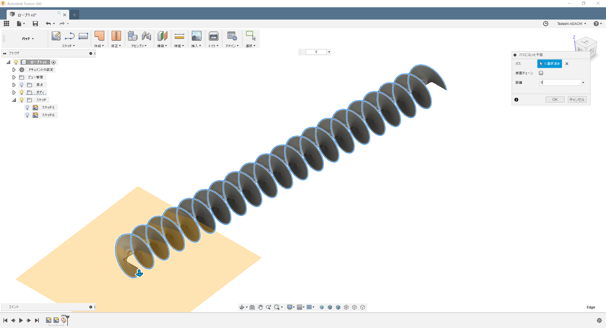Open the パッチ workspace dropdown

pos(28,39)
